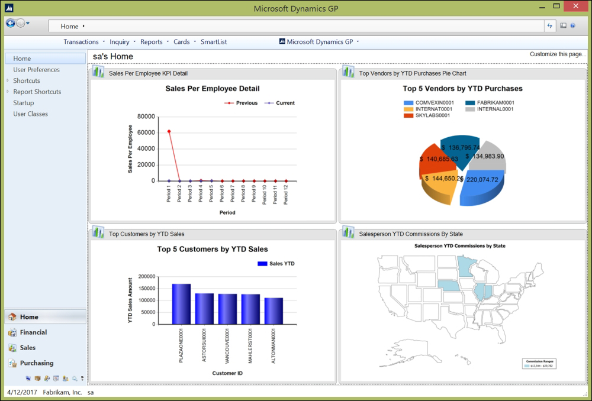
Task: Open the Transactions menu
Action: pos(81,42)
